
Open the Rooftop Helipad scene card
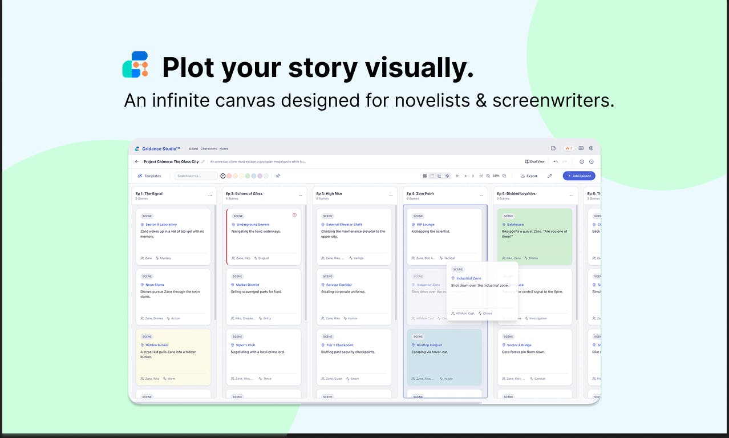pos(444,357)
